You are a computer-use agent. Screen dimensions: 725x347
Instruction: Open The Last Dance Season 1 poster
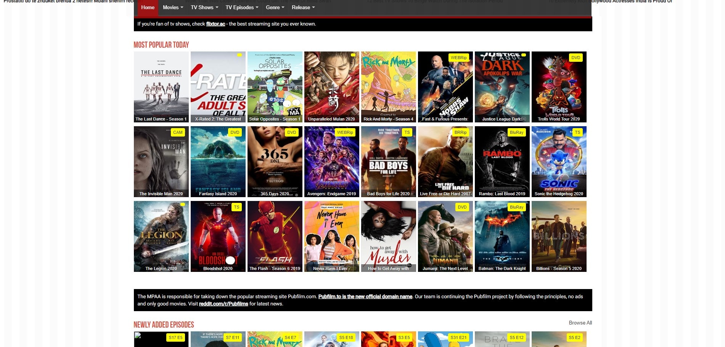[x=161, y=87]
